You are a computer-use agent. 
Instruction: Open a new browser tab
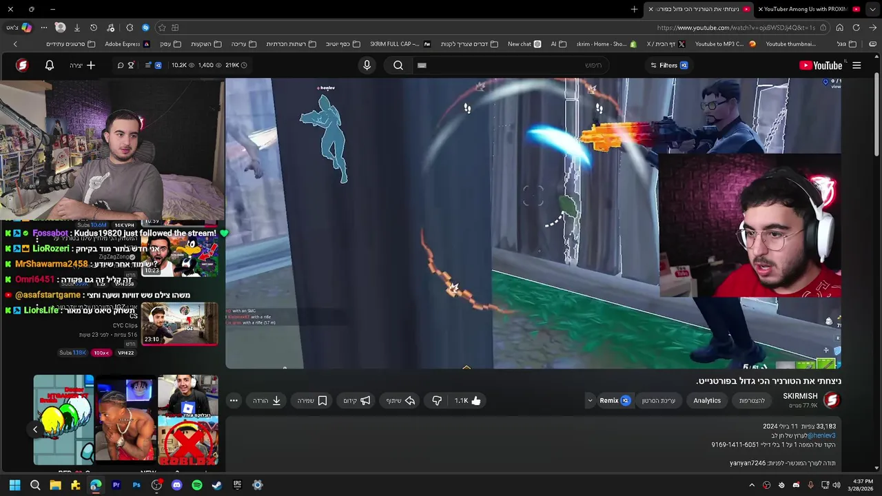634,9
